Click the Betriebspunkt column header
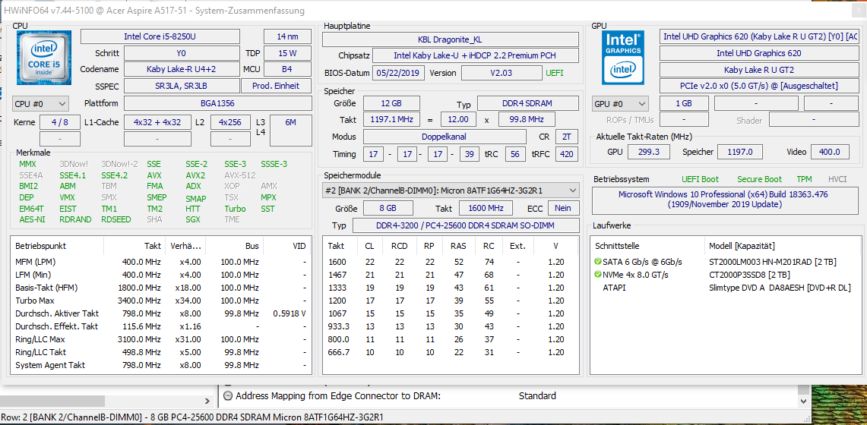The image size is (867, 425). [x=58, y=246]
